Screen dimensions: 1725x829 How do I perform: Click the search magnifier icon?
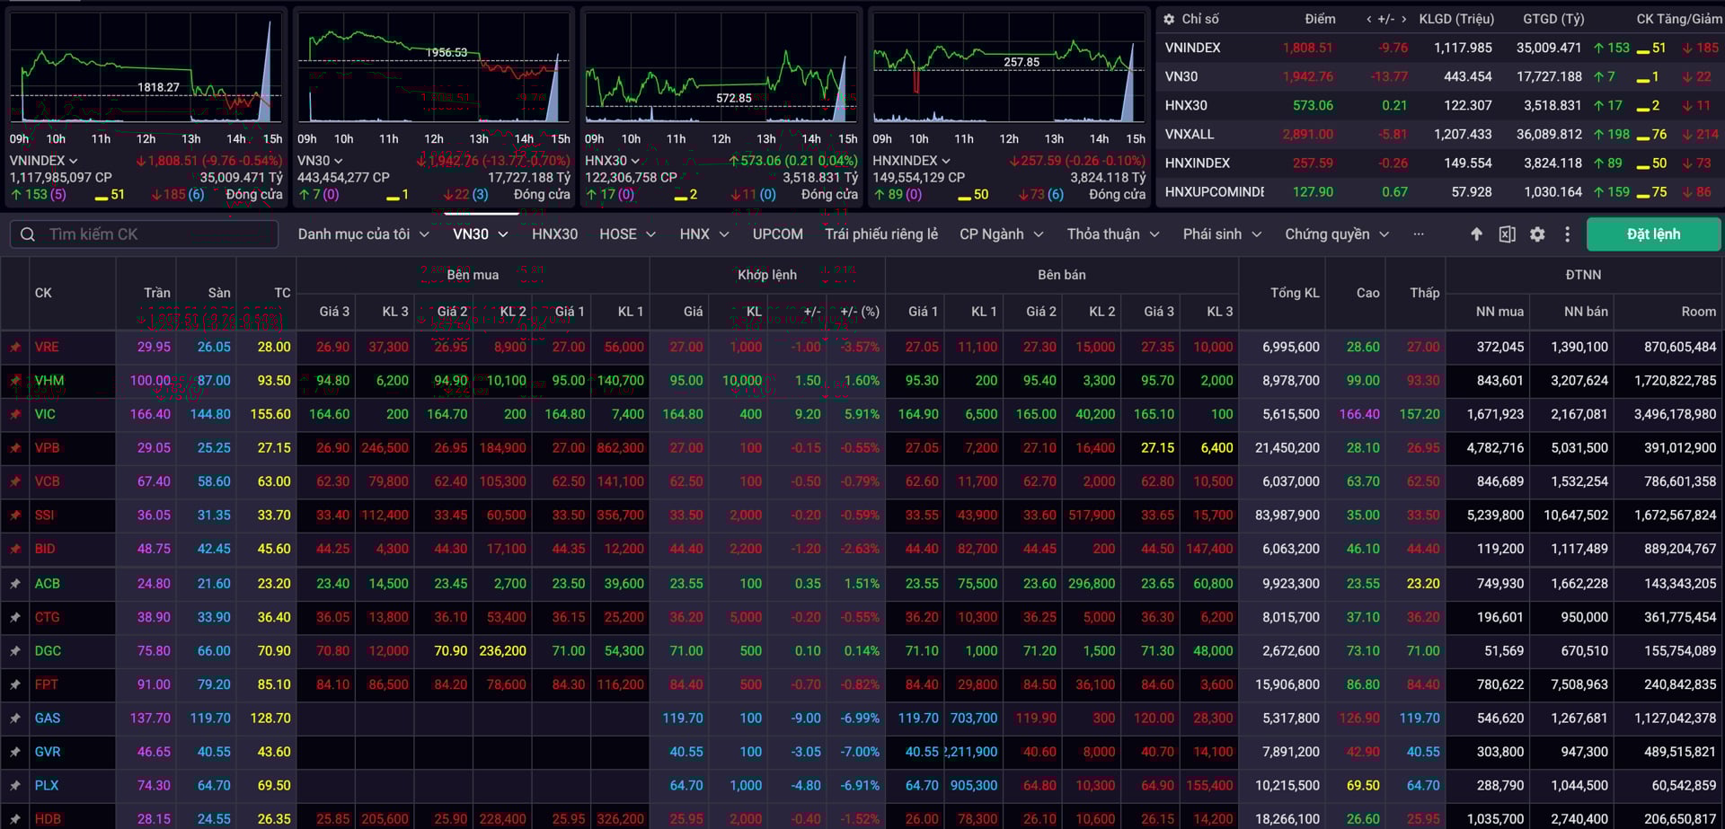[x=27, y=234]
